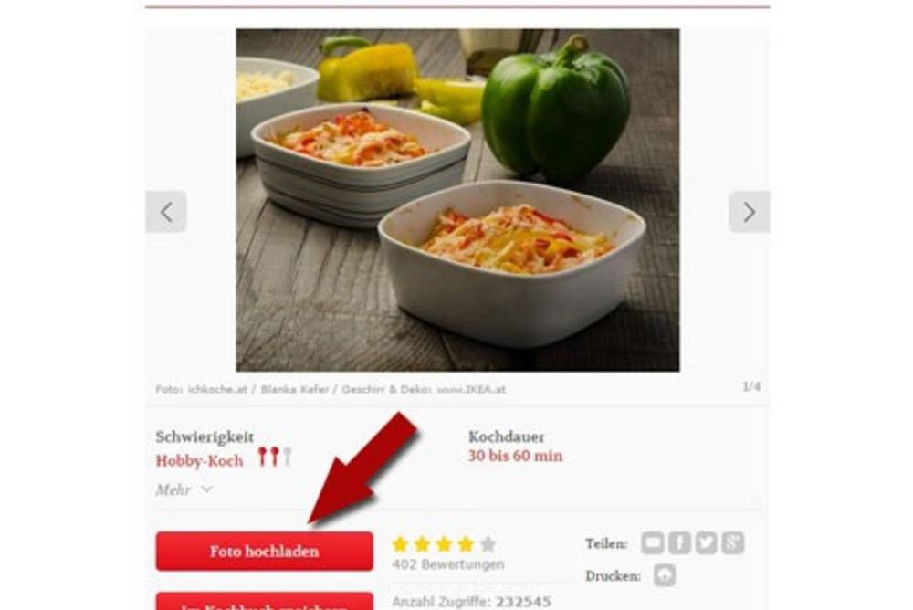Share the recipe on Google Plus

click(x=733, y=543)
